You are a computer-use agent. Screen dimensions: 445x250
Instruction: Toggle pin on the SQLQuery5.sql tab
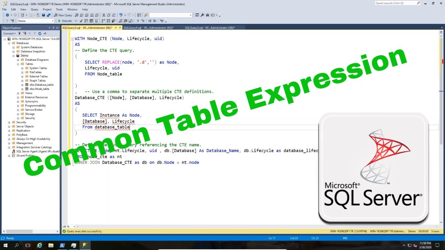pos(116,28)
